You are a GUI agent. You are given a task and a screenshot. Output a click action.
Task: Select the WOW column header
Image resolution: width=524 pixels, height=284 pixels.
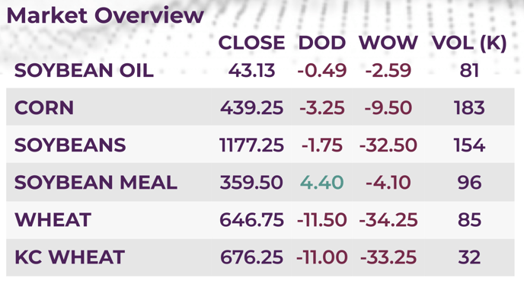[x=388, y=43]
